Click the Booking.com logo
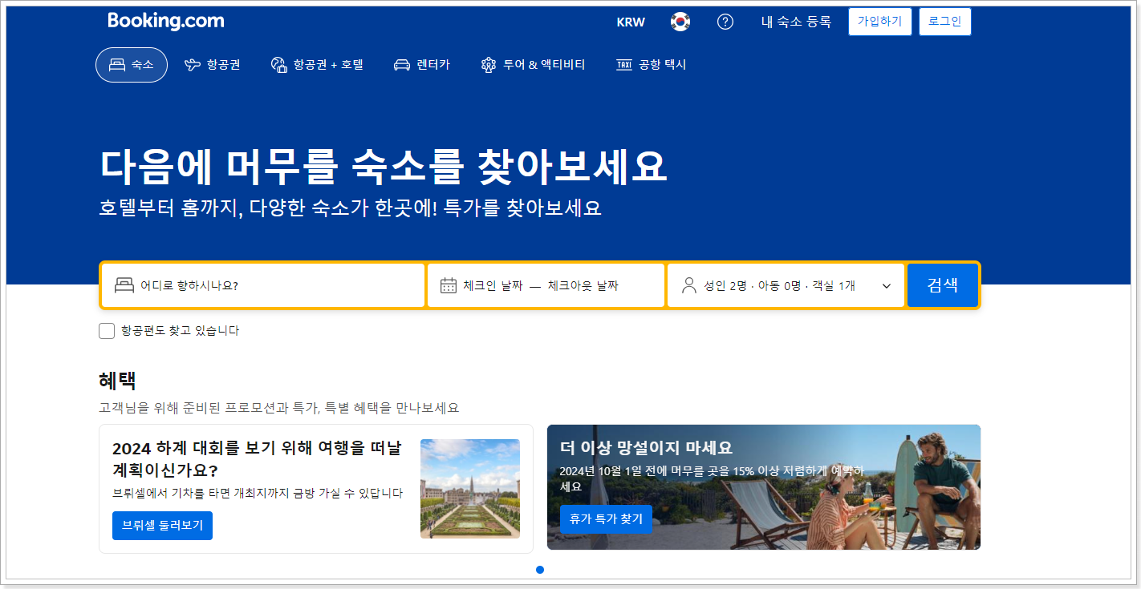Image resolution: width=1141 pixels, height=589 pixels. 164,20
